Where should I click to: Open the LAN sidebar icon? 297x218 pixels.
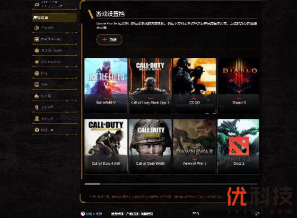click(x=37, y=39)
